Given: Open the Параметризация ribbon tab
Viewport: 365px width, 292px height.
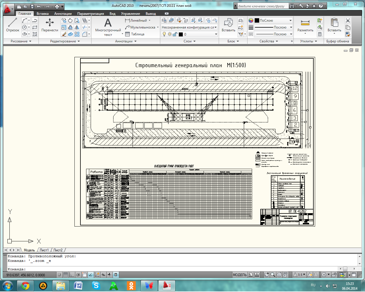Looking at the screenshot, I should coord(91,14).
